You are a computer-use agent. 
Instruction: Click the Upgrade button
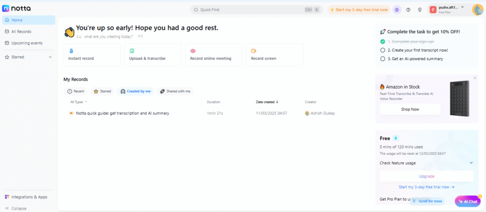click(426, 176)
